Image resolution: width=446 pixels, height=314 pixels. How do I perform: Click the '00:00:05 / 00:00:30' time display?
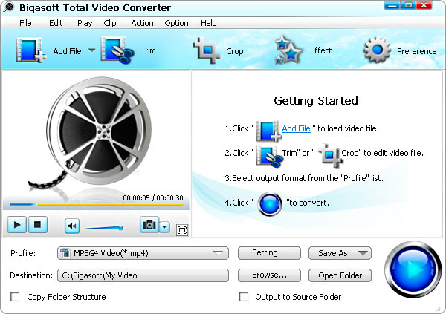pos(152,197)
